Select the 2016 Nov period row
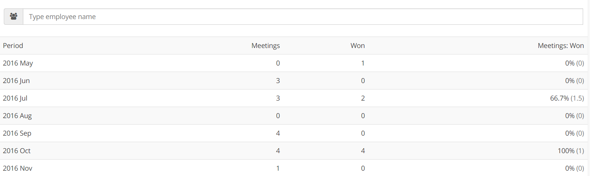590x176 pixels. (293, 168)
